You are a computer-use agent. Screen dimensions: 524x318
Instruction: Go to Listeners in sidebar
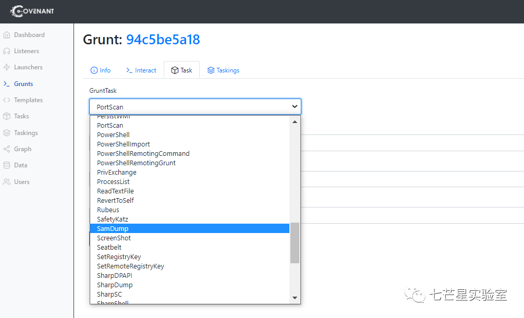click(x=27, y=51)
